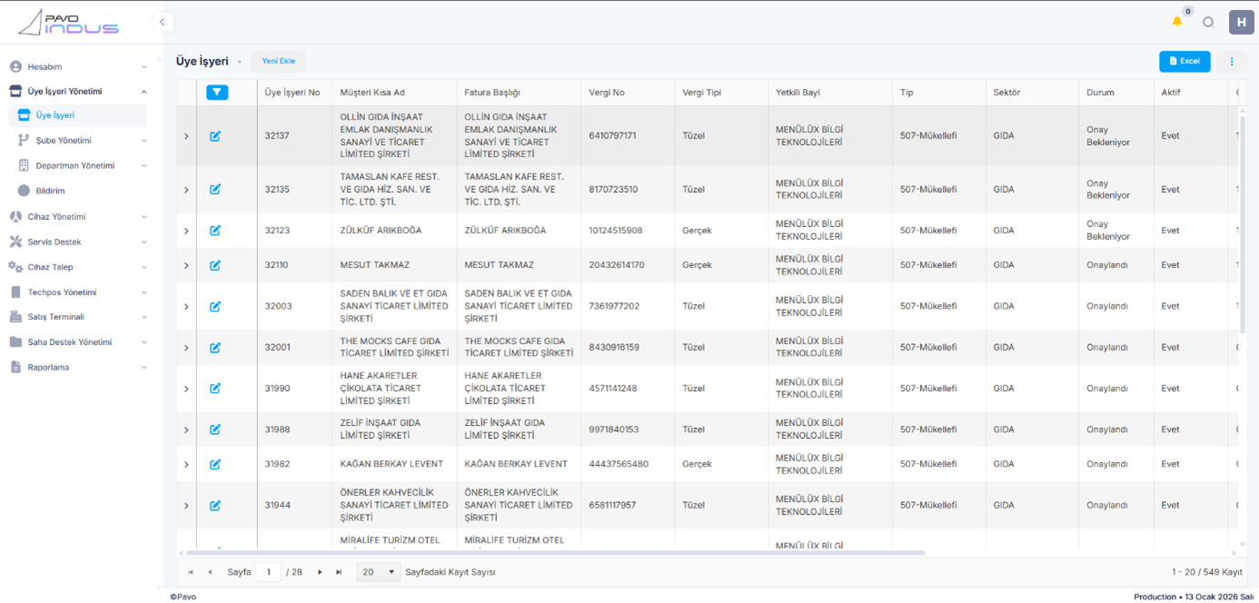This screenshot has width=1259, height=603.
Task: Click edit icon for row 32110
Action: pyautogui.click(x=215, y=265)
